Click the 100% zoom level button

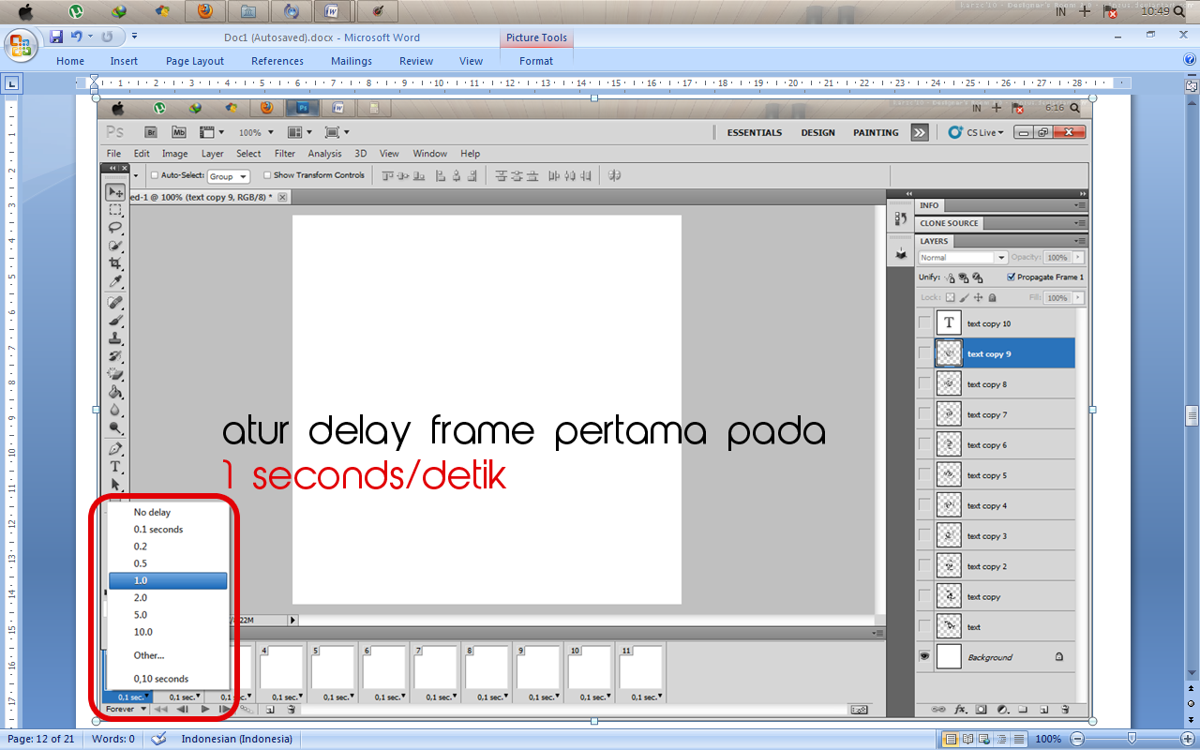click(1048, 739)
